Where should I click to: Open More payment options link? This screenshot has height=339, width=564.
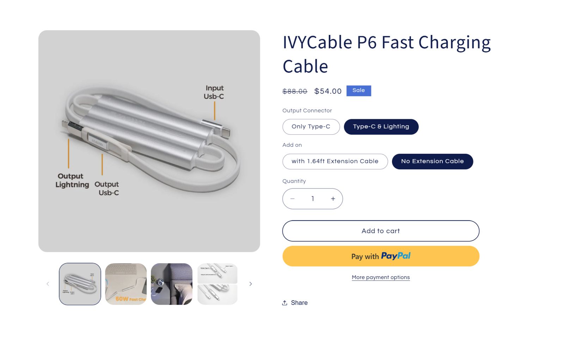pos(381,278)
